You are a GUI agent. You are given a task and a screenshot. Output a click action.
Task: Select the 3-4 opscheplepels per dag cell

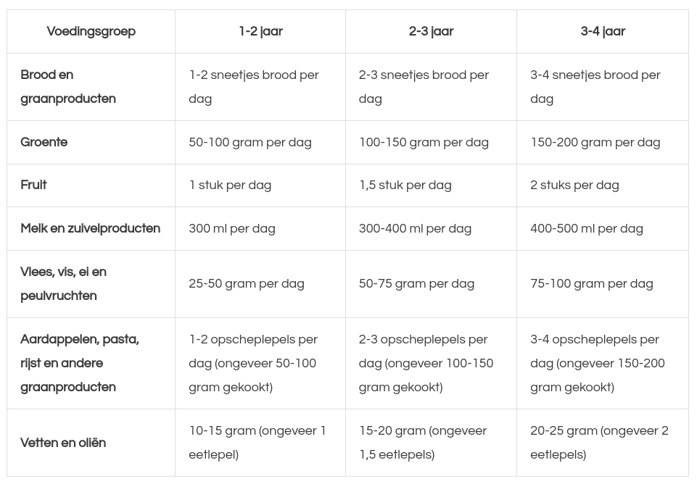tap(597, 363)
